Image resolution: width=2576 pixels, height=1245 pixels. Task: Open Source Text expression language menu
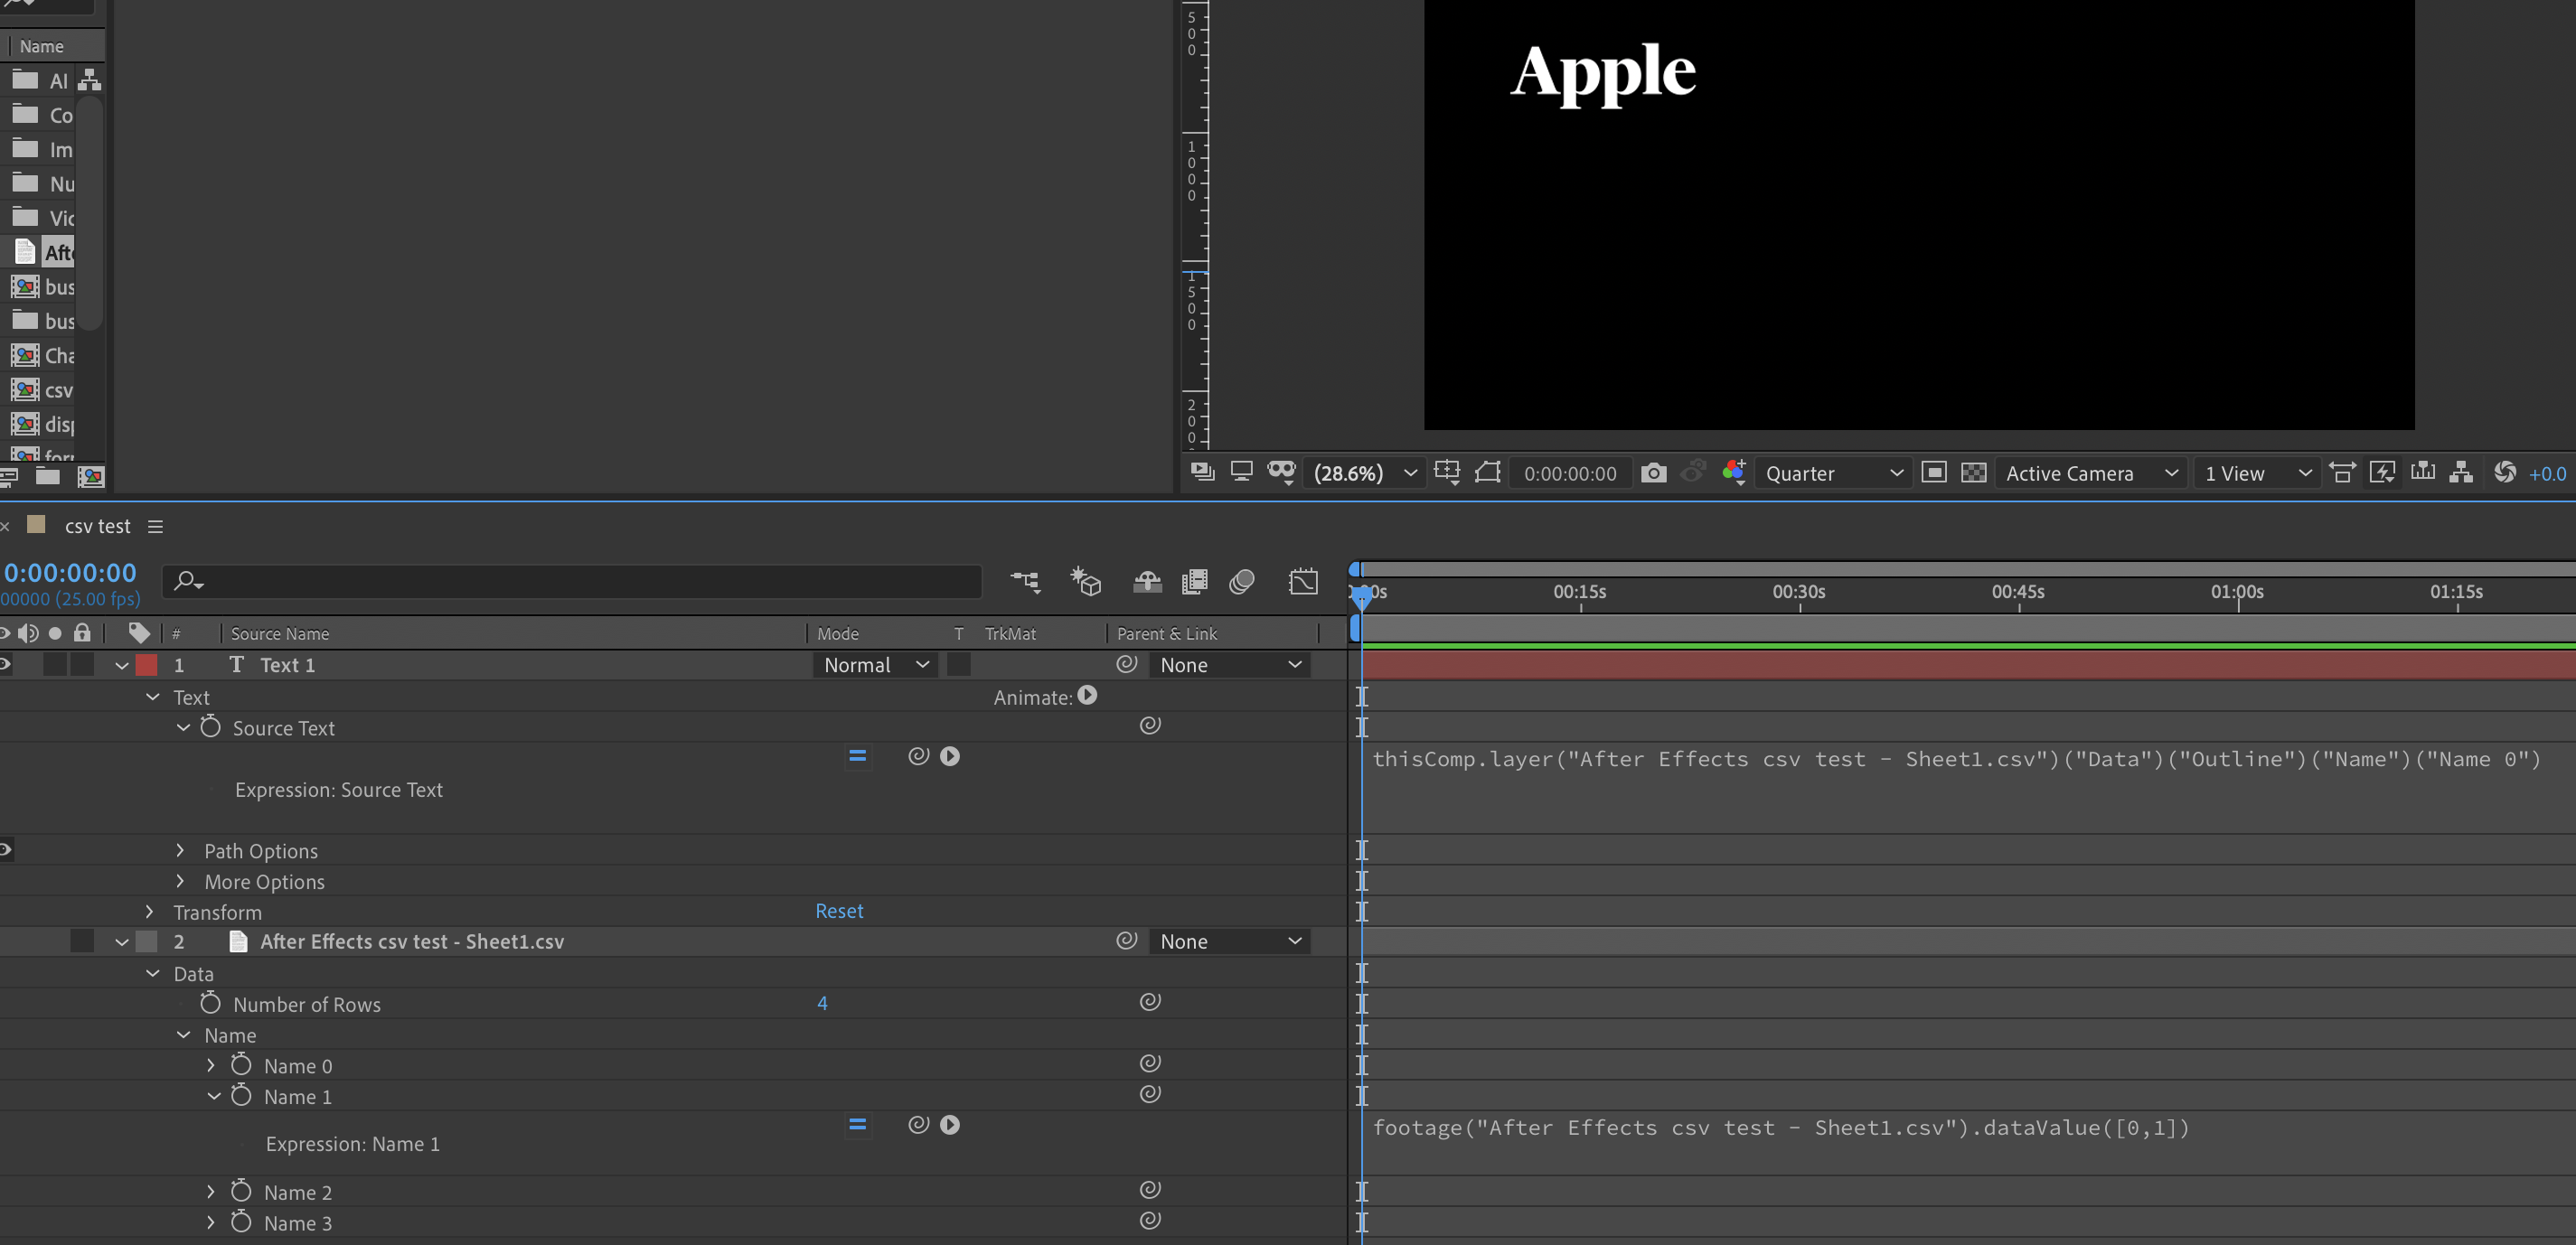point(950,756)
